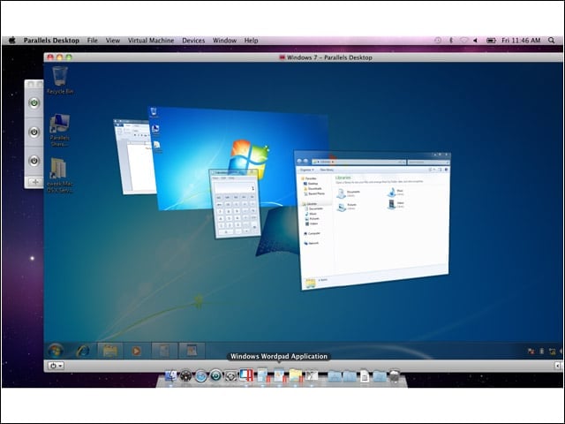Click the search box in Libraries window
Viewport: 565px width, 424px height.
[x=427, y=162]
